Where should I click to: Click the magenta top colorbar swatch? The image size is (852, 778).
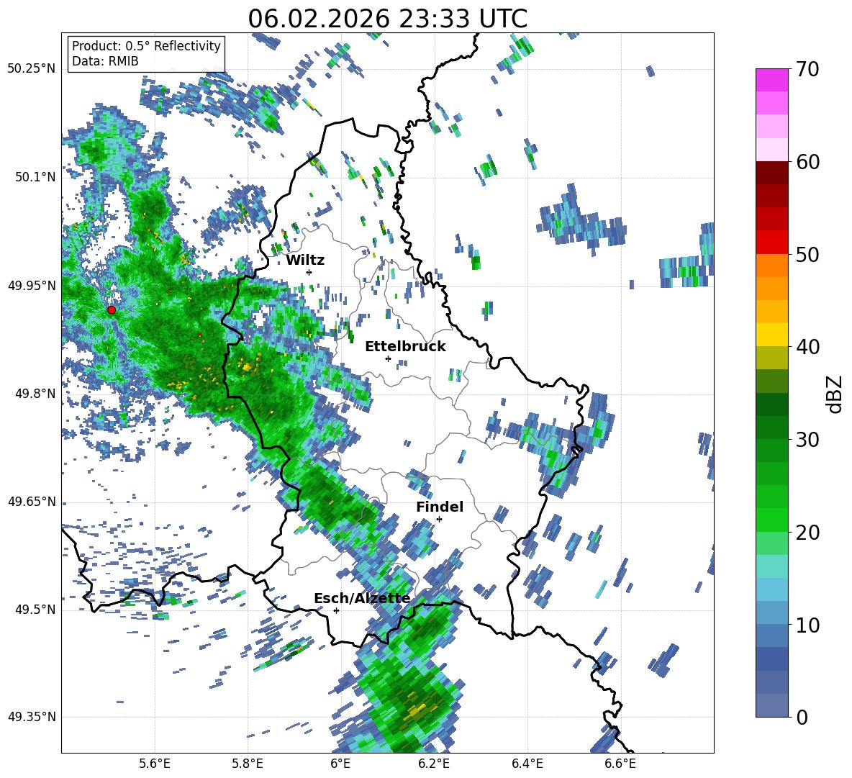[772, 80]
